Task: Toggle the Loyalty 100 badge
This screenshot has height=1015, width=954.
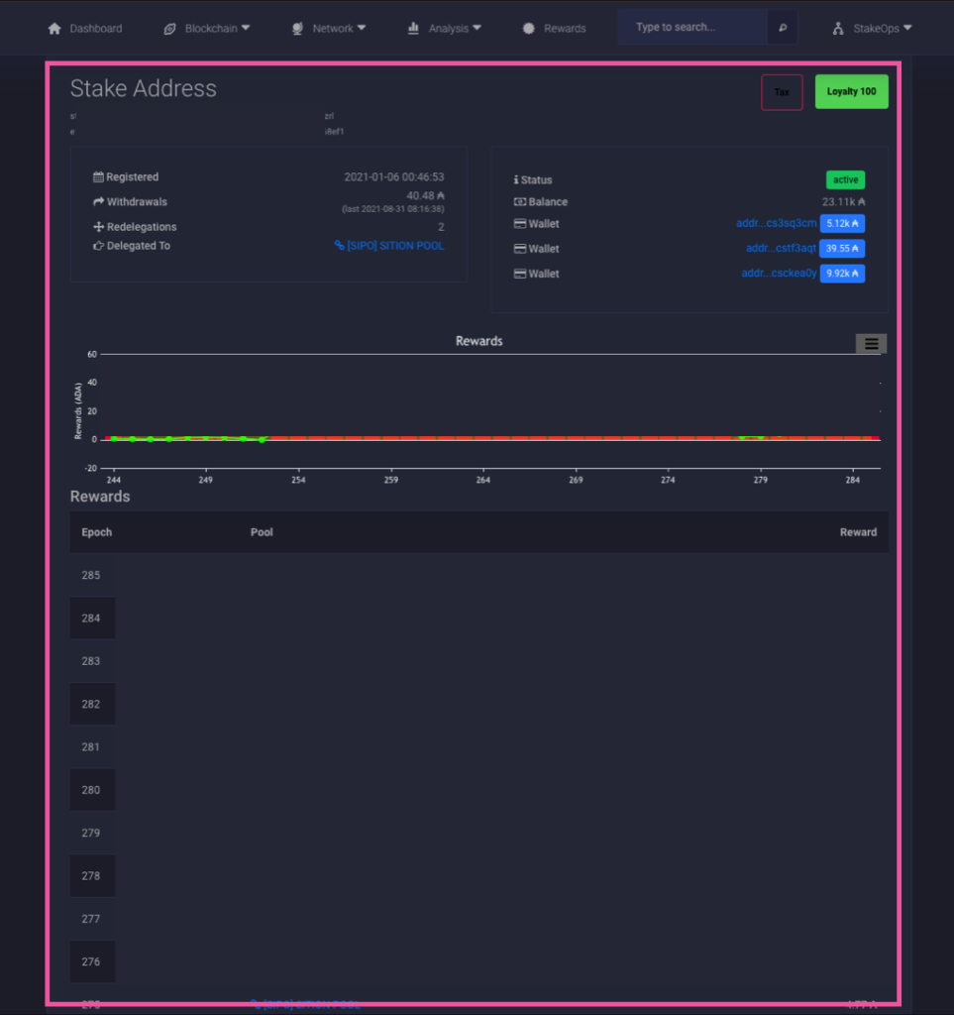Action: tap(851, 90)
